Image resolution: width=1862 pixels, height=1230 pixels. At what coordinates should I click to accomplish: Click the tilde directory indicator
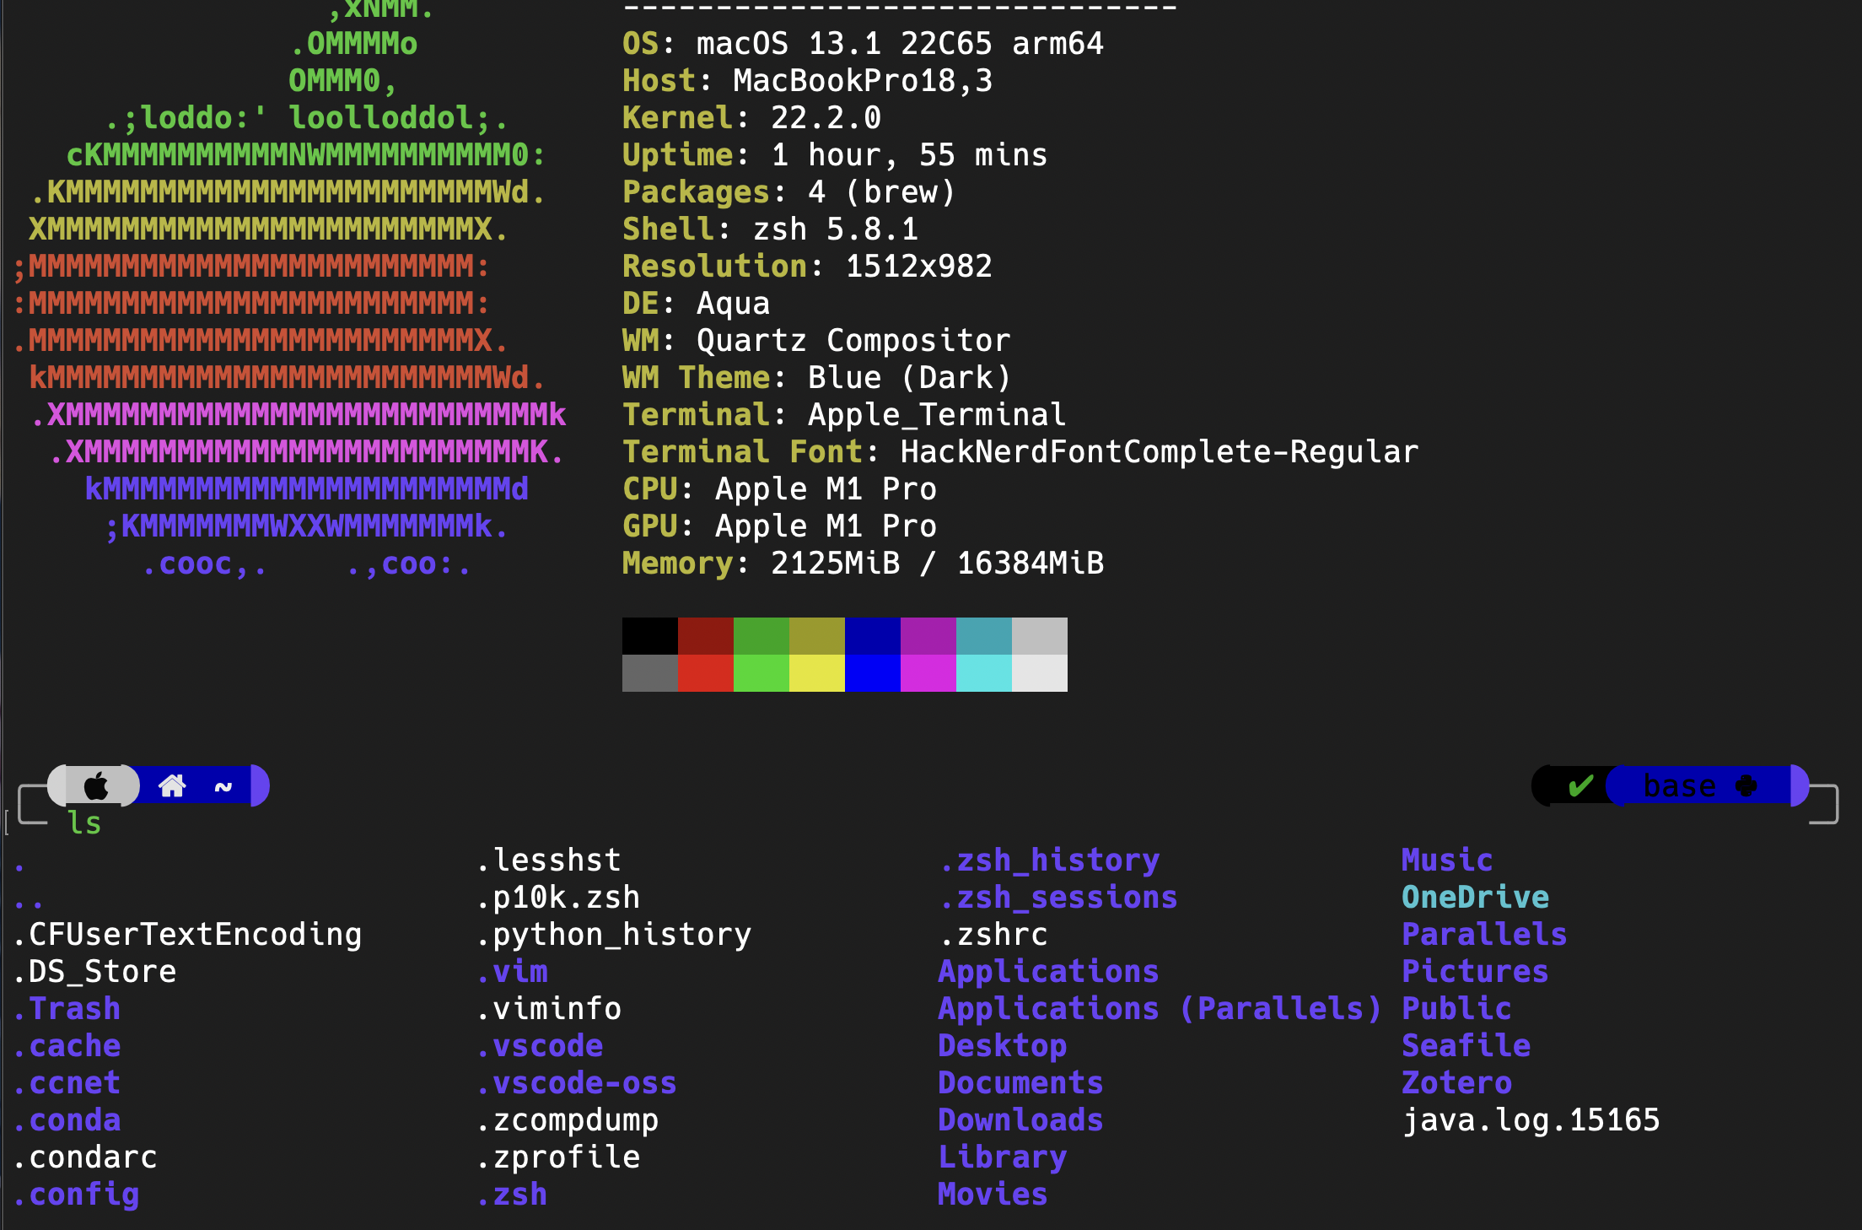click(x=223, y=786)
